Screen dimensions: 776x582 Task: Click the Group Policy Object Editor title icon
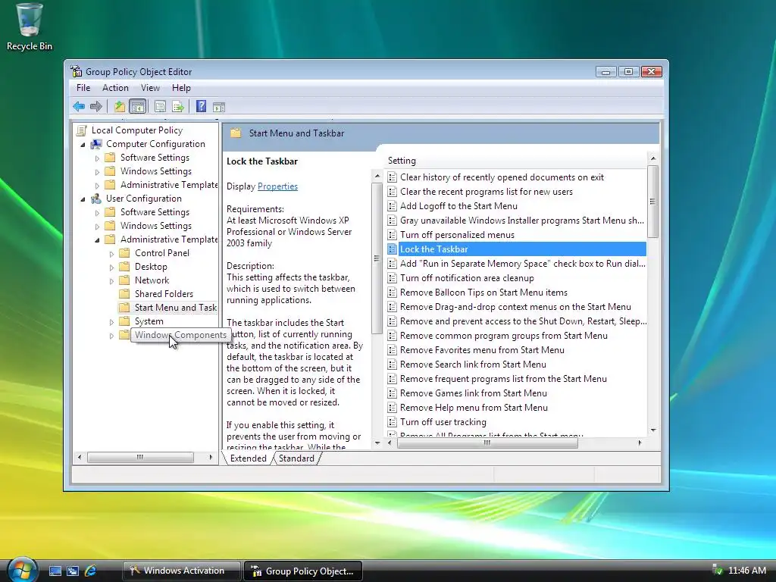pos(77,71)
